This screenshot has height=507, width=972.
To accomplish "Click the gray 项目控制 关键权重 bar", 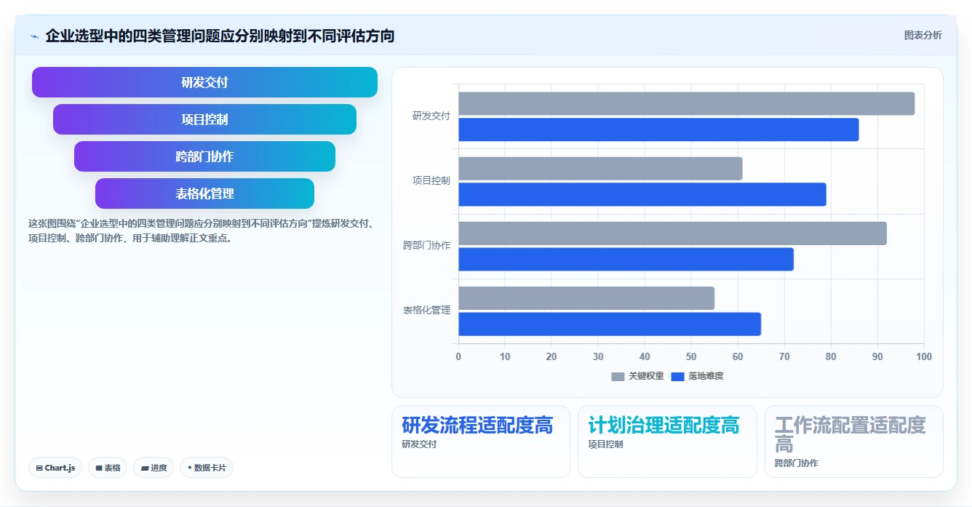I will (600, 168).
